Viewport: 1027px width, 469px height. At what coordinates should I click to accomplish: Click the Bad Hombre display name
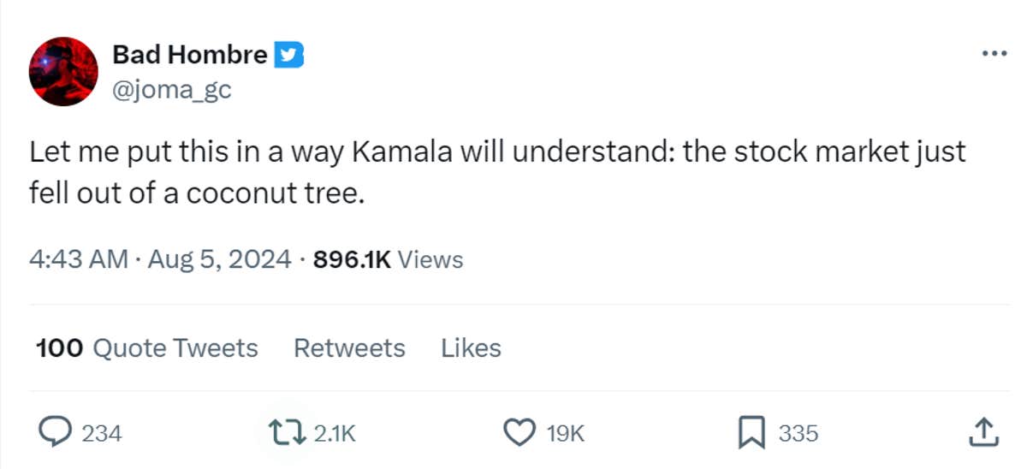click(x=189, y=56)
